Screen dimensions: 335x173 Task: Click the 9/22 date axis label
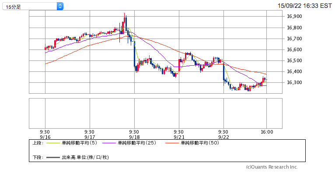click(x=223, y=137)
